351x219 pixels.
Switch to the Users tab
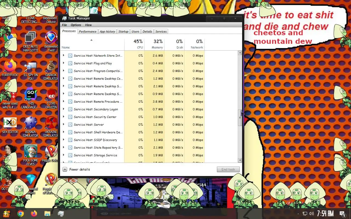135,31
